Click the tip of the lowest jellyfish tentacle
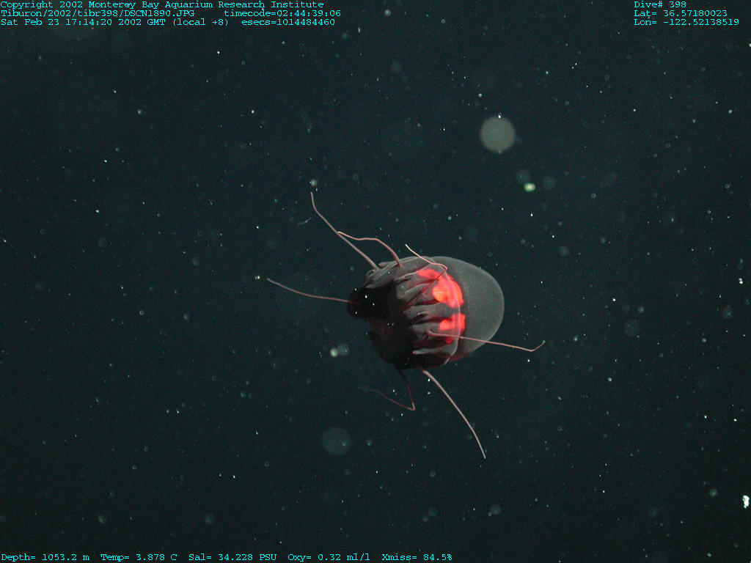This screenshot has height=563, width=751. tap(485, 457)
